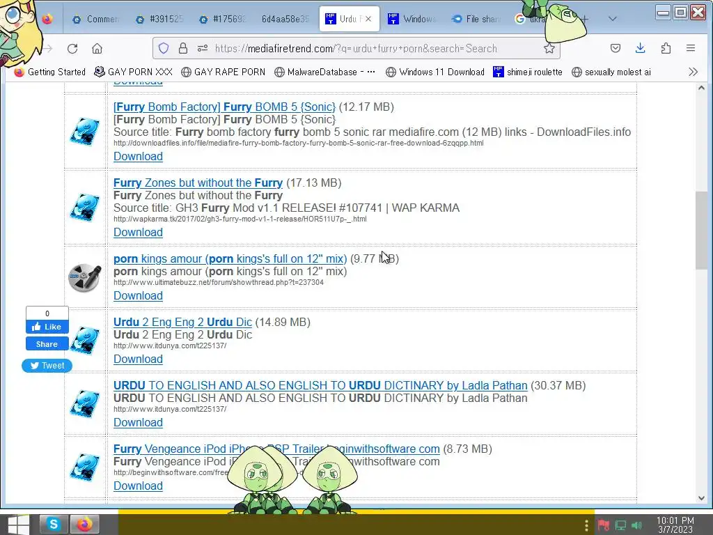Click Download under Furry Vengeance result
The image size is (713, 535).
coord(138,486)
